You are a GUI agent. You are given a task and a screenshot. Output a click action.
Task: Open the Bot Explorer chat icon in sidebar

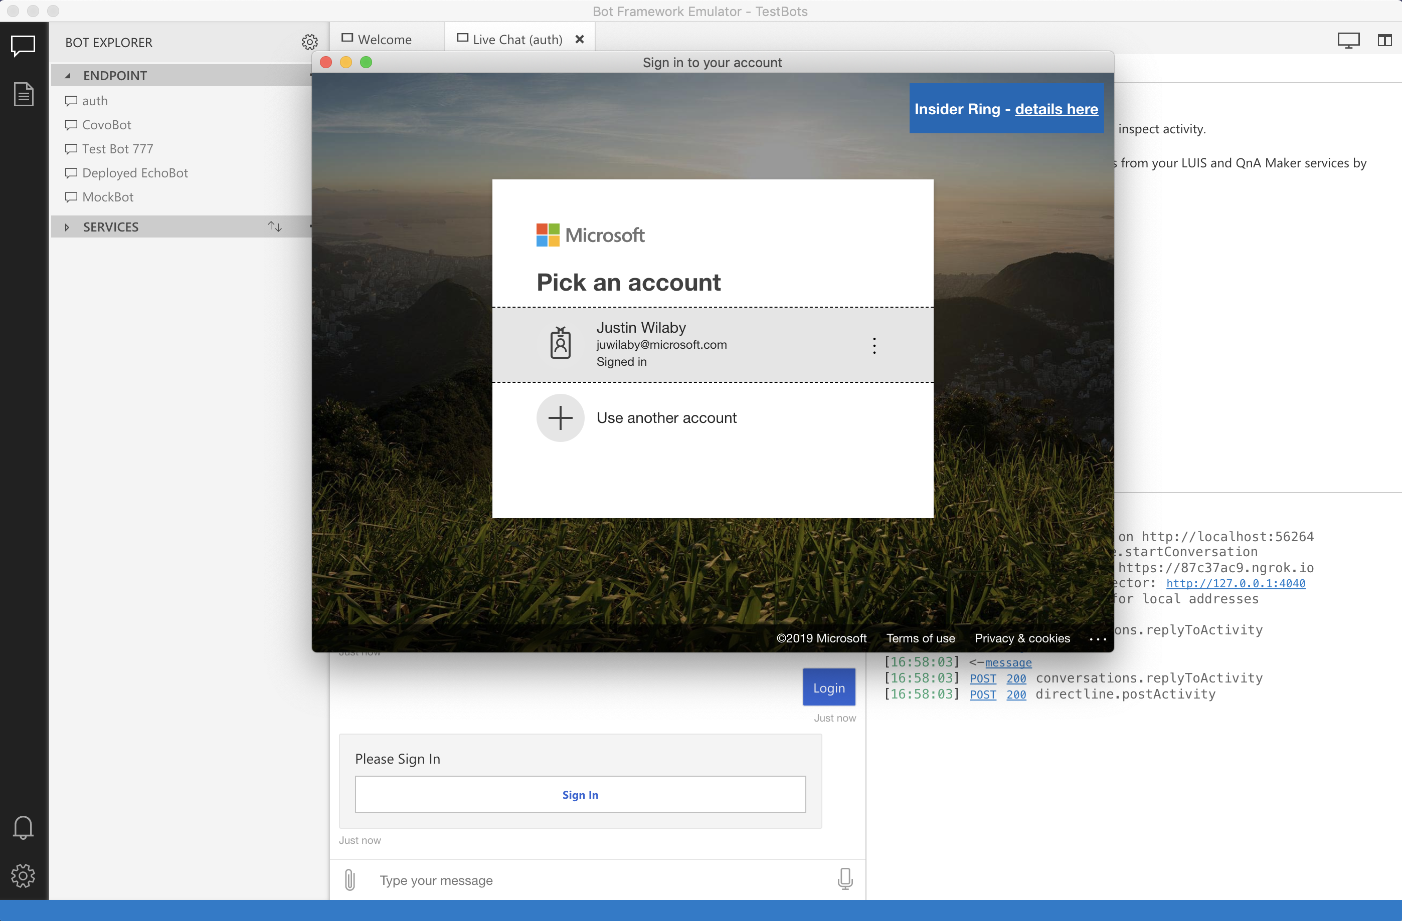[23, 45]
